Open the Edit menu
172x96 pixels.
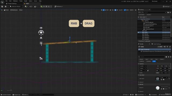coord(10,1)
